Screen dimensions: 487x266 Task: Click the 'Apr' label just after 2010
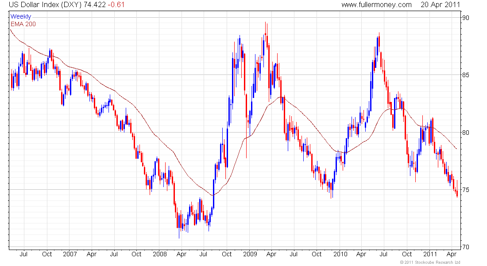tap(361, 254)
